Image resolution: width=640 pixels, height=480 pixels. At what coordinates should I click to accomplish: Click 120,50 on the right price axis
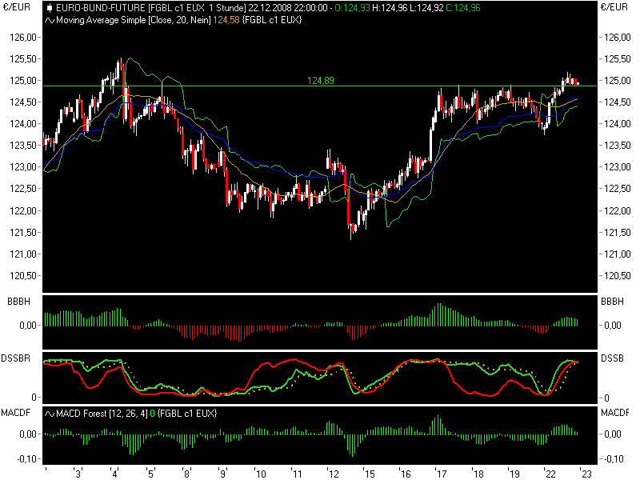[617, 276]
